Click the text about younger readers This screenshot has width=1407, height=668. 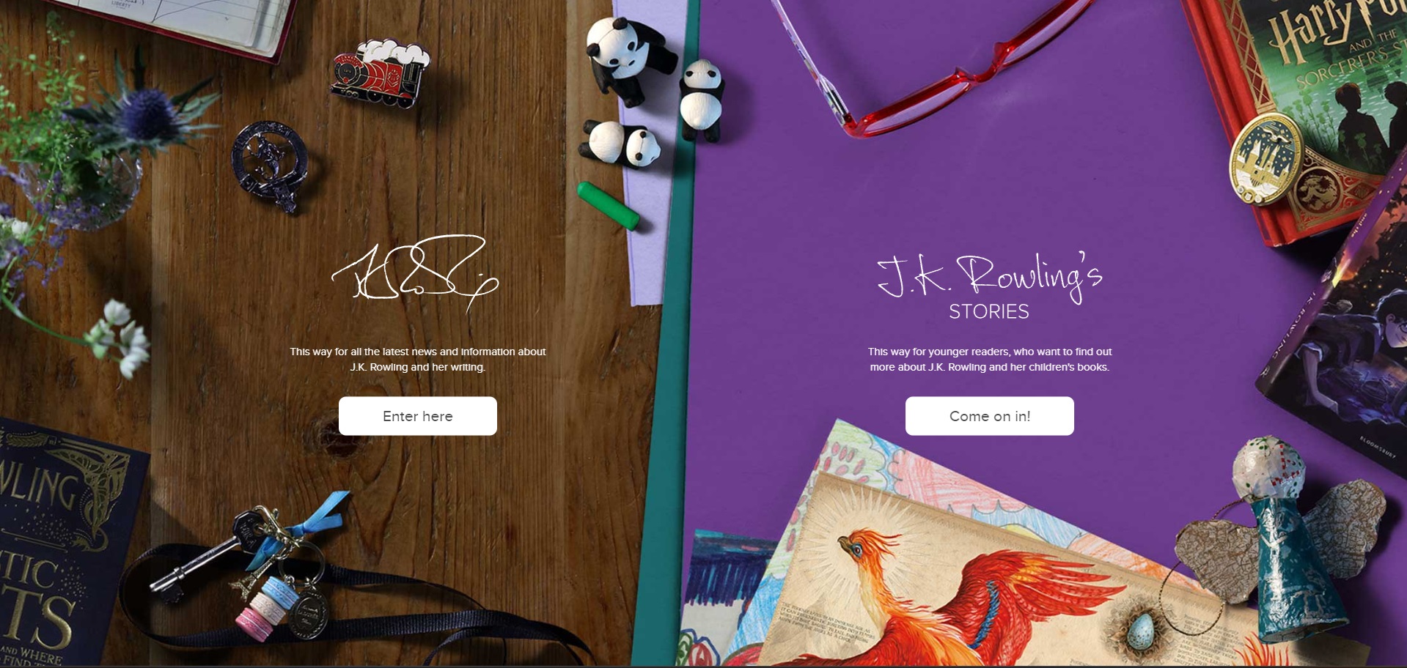click(989, 359)
